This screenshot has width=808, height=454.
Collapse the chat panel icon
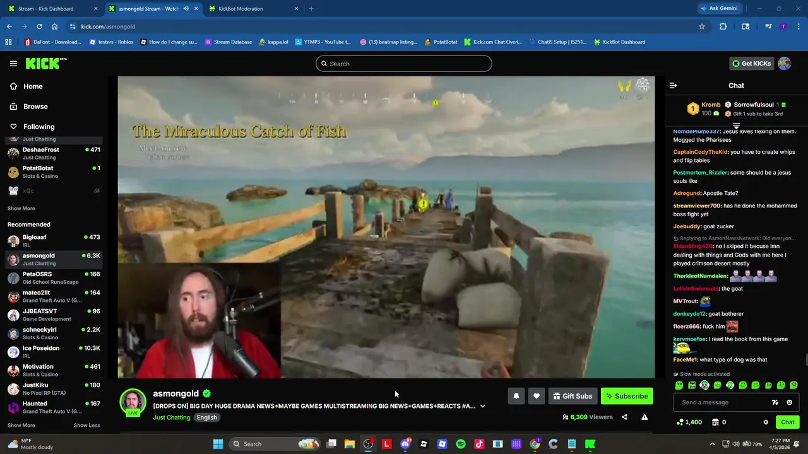point(673,85)
